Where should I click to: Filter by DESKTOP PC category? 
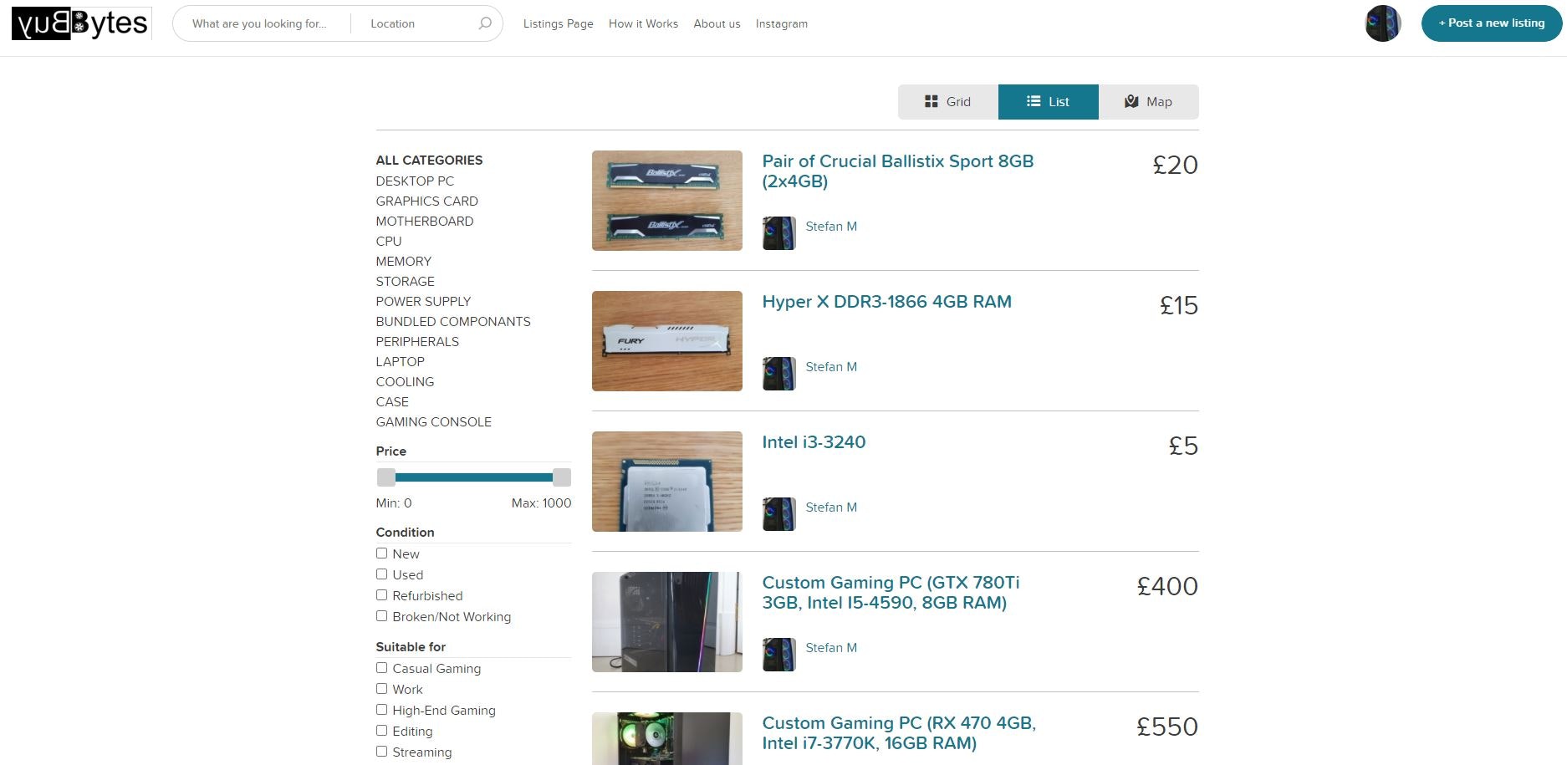(415, 181)
